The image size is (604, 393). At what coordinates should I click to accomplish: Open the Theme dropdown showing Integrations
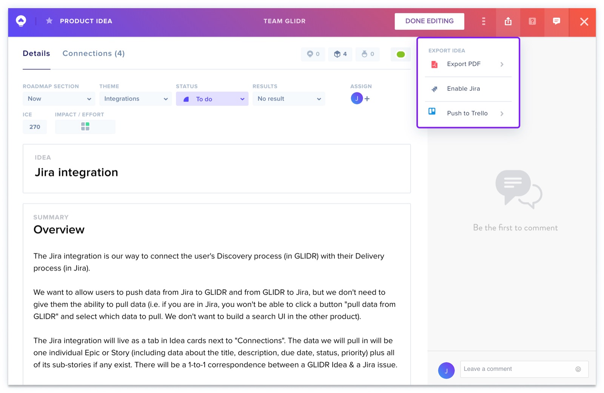coord(136,99)
